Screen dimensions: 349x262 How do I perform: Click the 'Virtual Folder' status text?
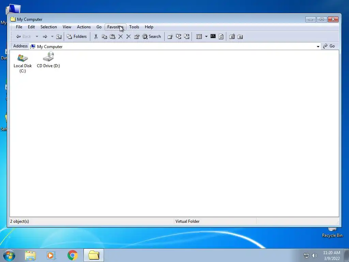tap(187, 221)
